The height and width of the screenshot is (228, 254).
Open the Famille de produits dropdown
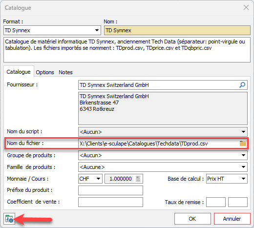click(x=163, y=167)
